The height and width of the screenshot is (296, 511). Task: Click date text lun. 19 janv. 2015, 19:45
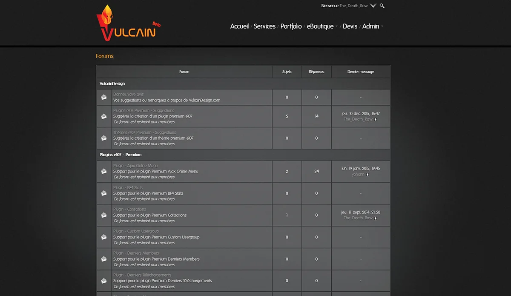pos(361,168)
